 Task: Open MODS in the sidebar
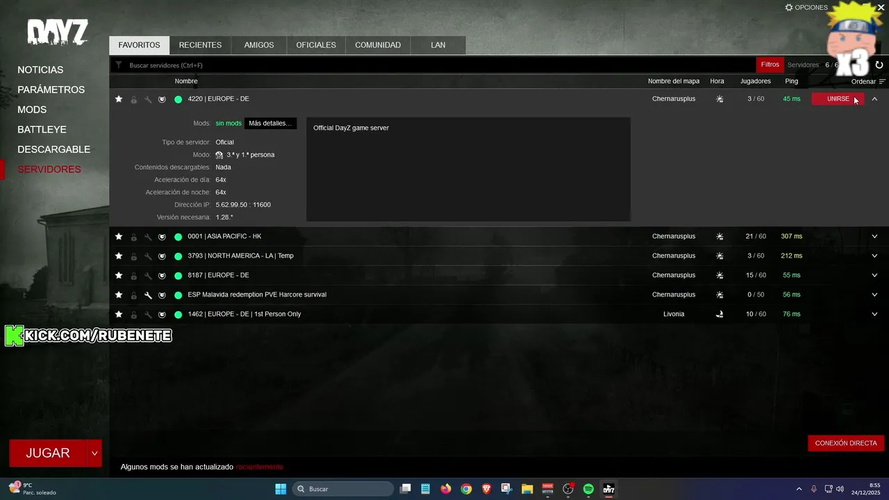[32, 110]
